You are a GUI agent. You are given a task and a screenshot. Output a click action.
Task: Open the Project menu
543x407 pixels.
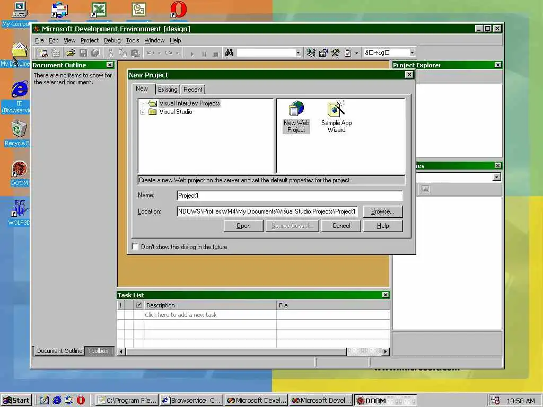90,40
